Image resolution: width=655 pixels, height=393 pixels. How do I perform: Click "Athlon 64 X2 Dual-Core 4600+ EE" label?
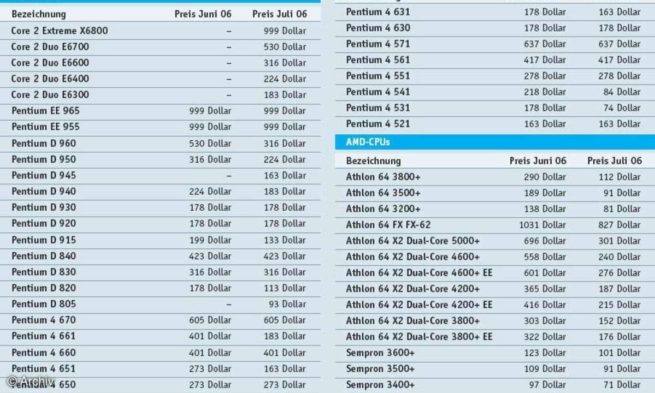coord(419,273)
